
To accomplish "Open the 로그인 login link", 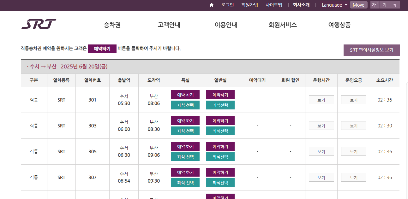I will pyautogui.click(x=227, y=5).
